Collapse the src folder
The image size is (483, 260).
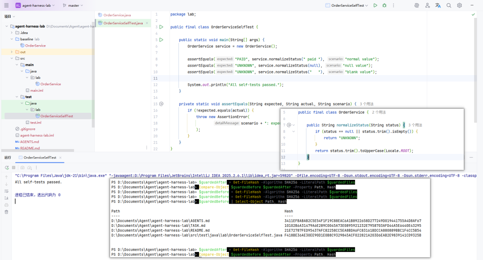(x=12, y=58)
